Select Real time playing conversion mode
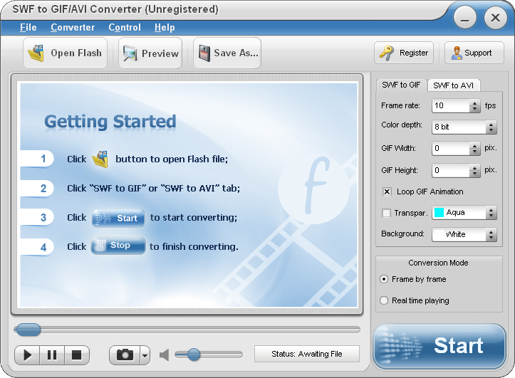 (x=384, y=300)
